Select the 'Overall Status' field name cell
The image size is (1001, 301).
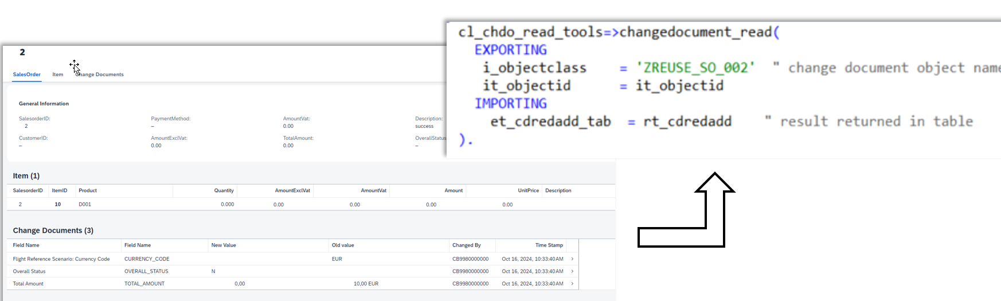(x=29, y=271)
